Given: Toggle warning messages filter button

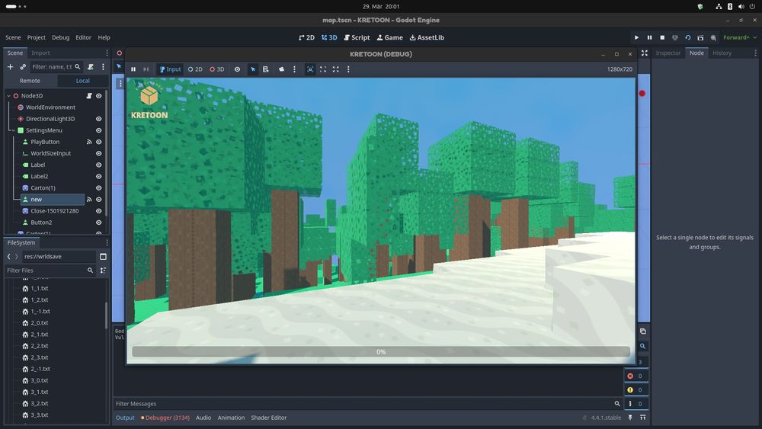Looking at the screenshot, I should pos(636,389).
